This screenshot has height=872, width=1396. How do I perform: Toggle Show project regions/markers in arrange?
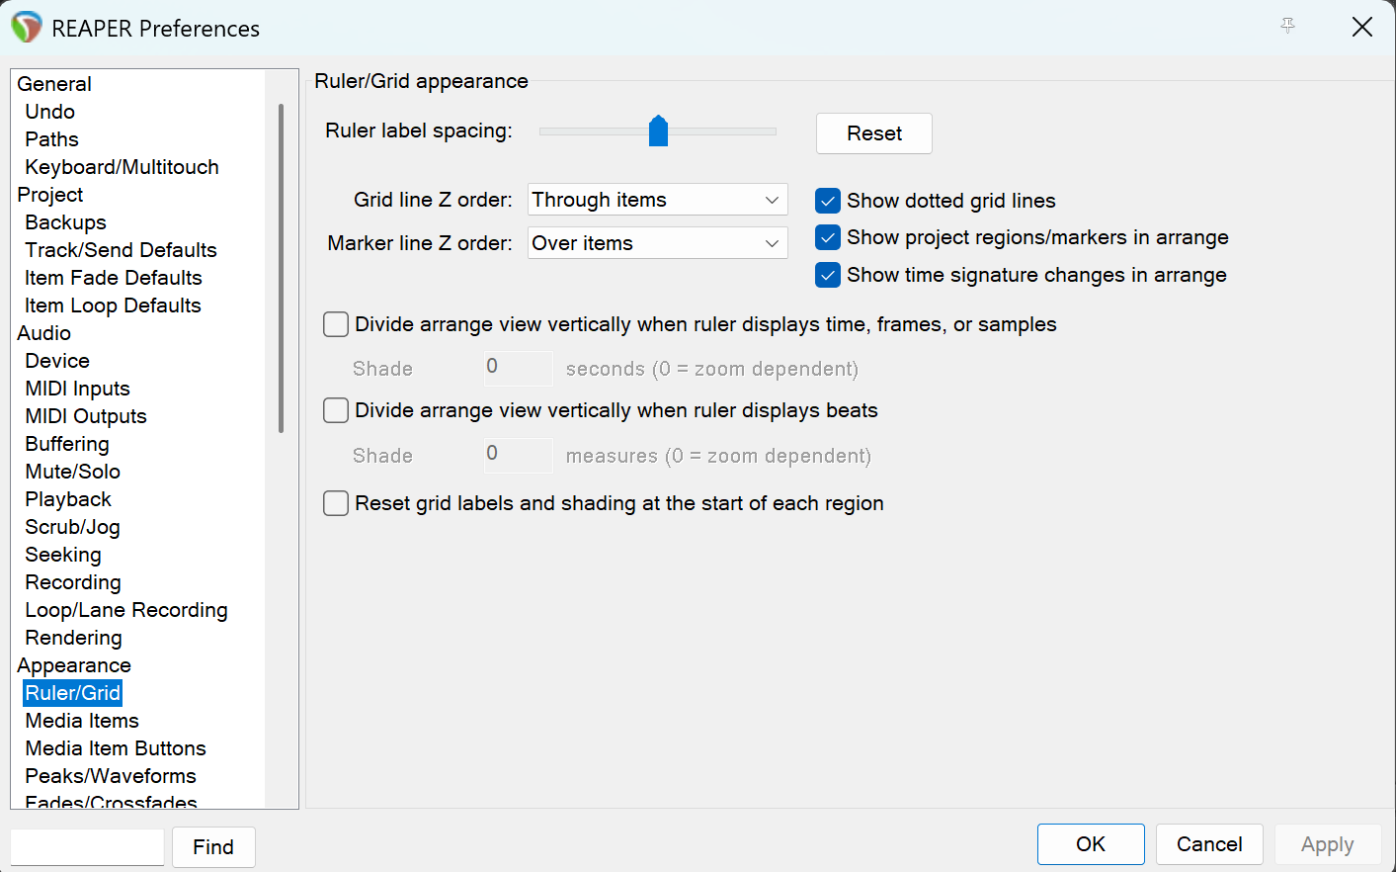[828, 237]
